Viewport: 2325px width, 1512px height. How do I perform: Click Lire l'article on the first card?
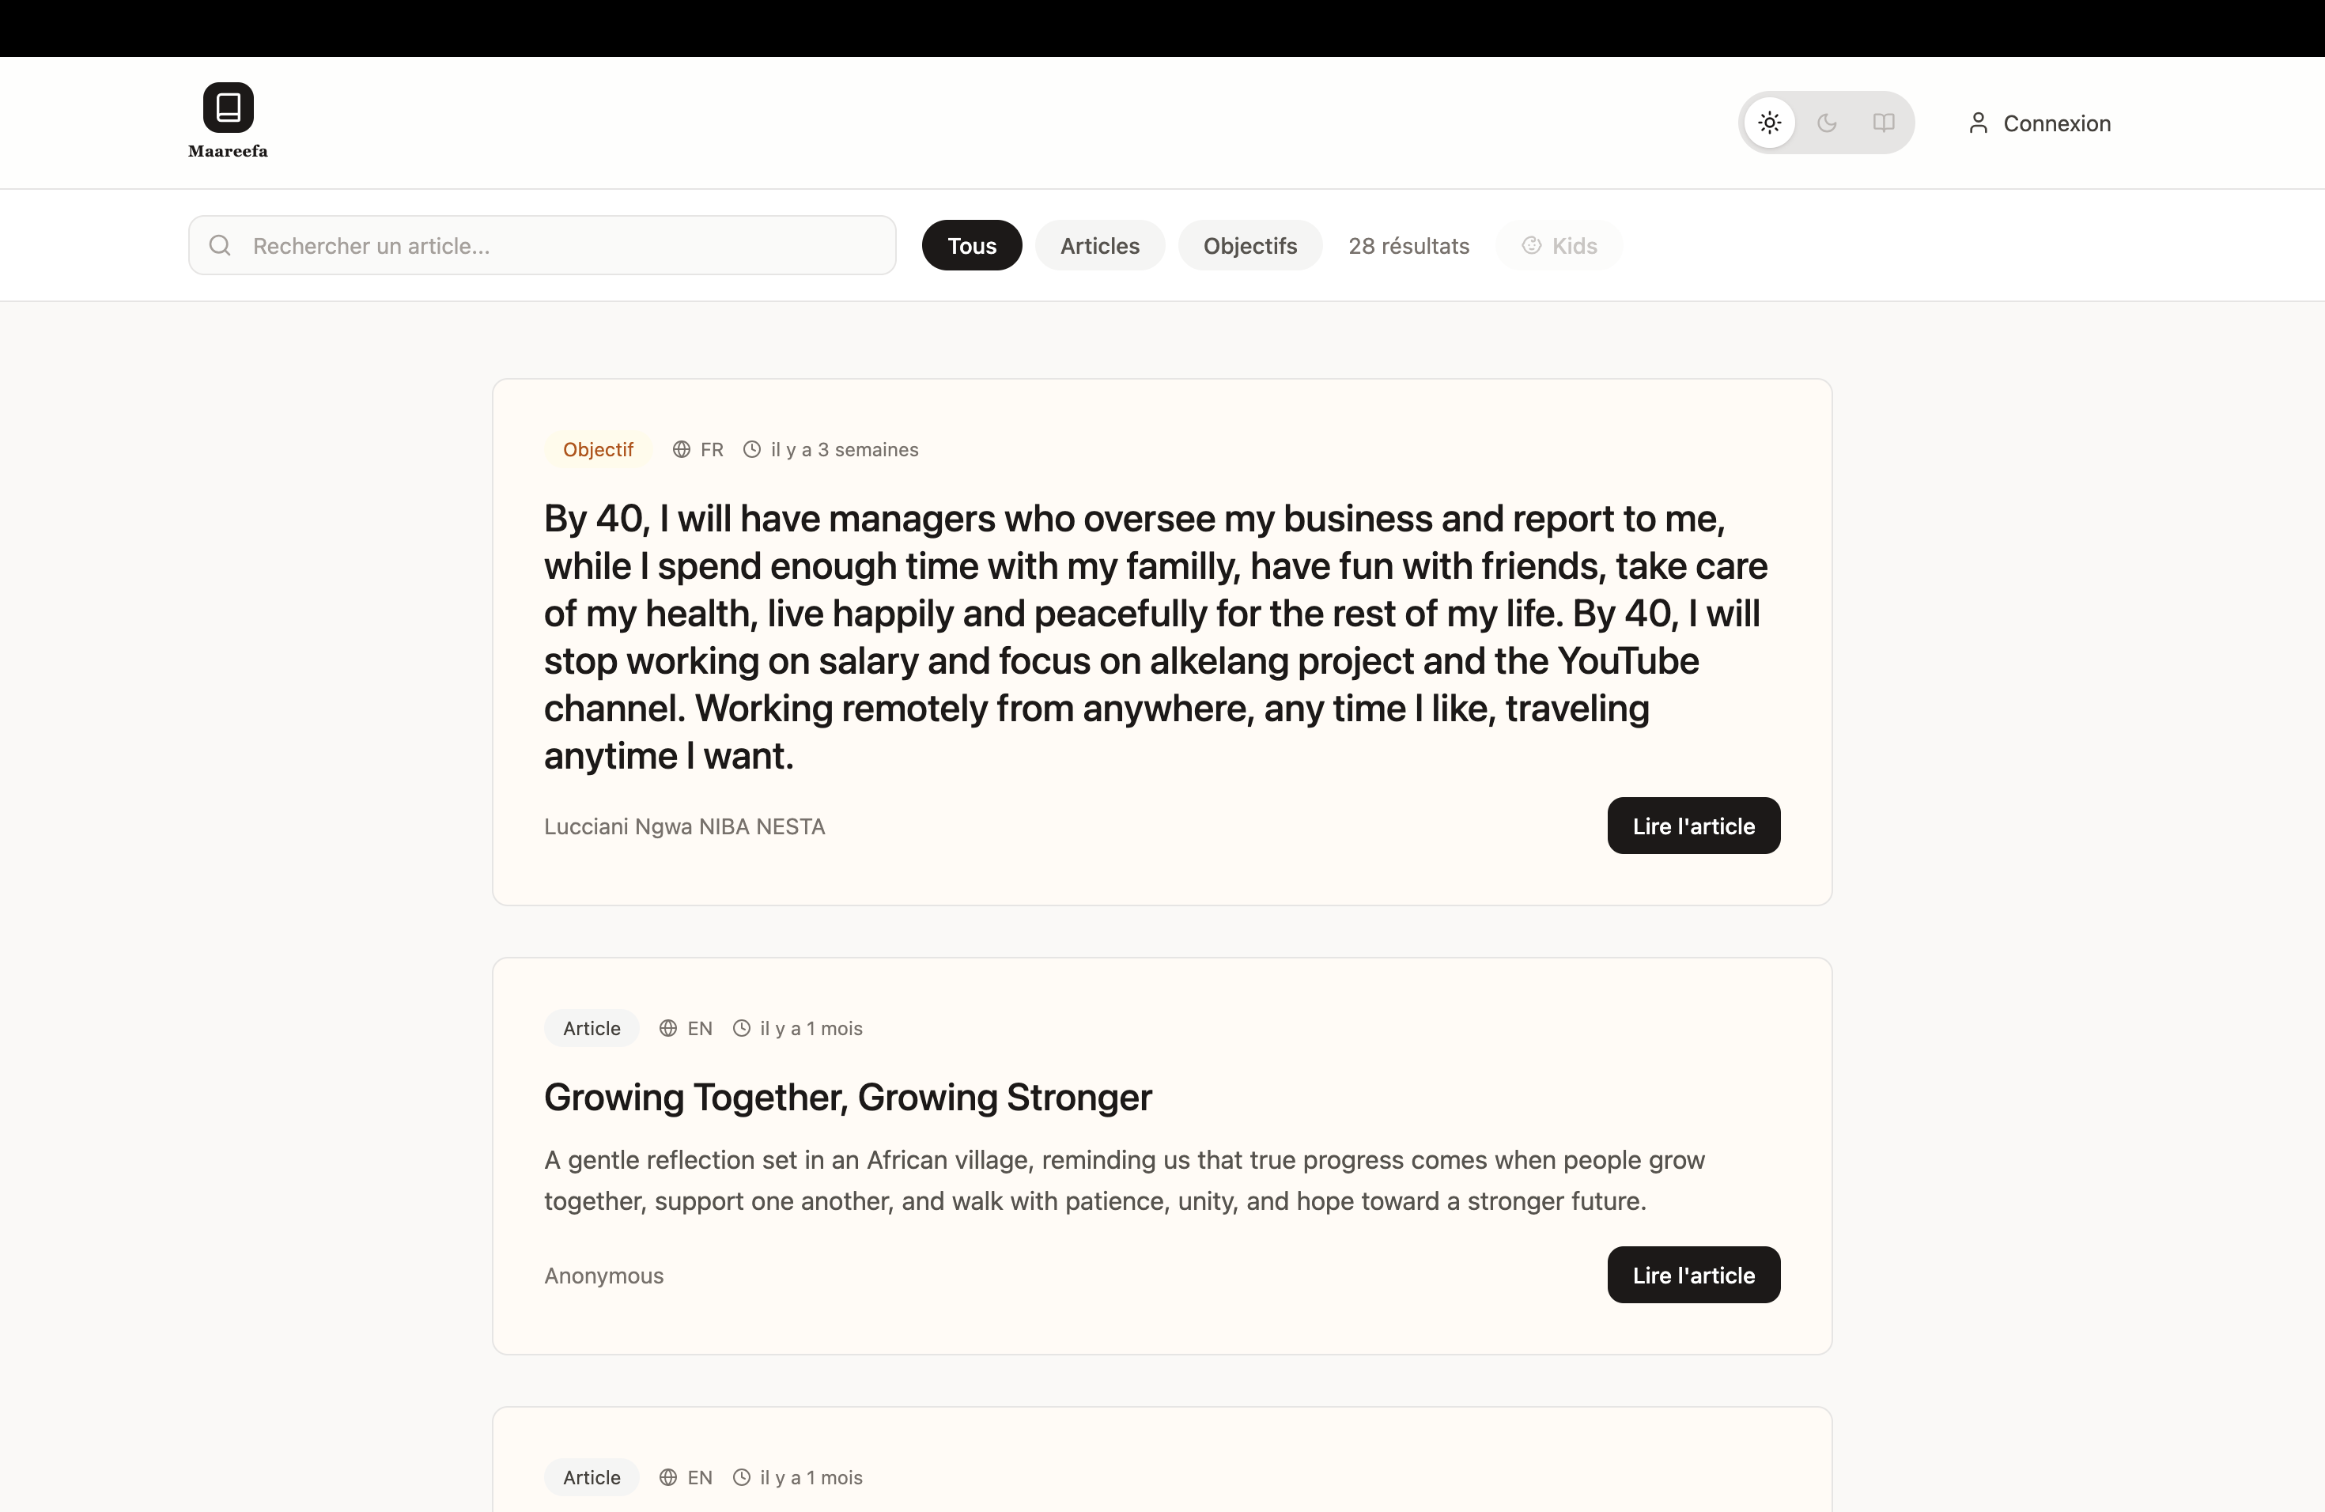pyautogui.click(x=1693, y=826)
